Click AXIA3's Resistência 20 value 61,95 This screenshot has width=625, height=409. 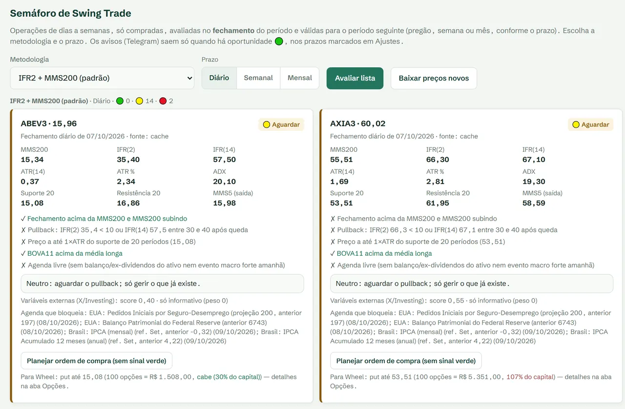click(x=437, y=203)
